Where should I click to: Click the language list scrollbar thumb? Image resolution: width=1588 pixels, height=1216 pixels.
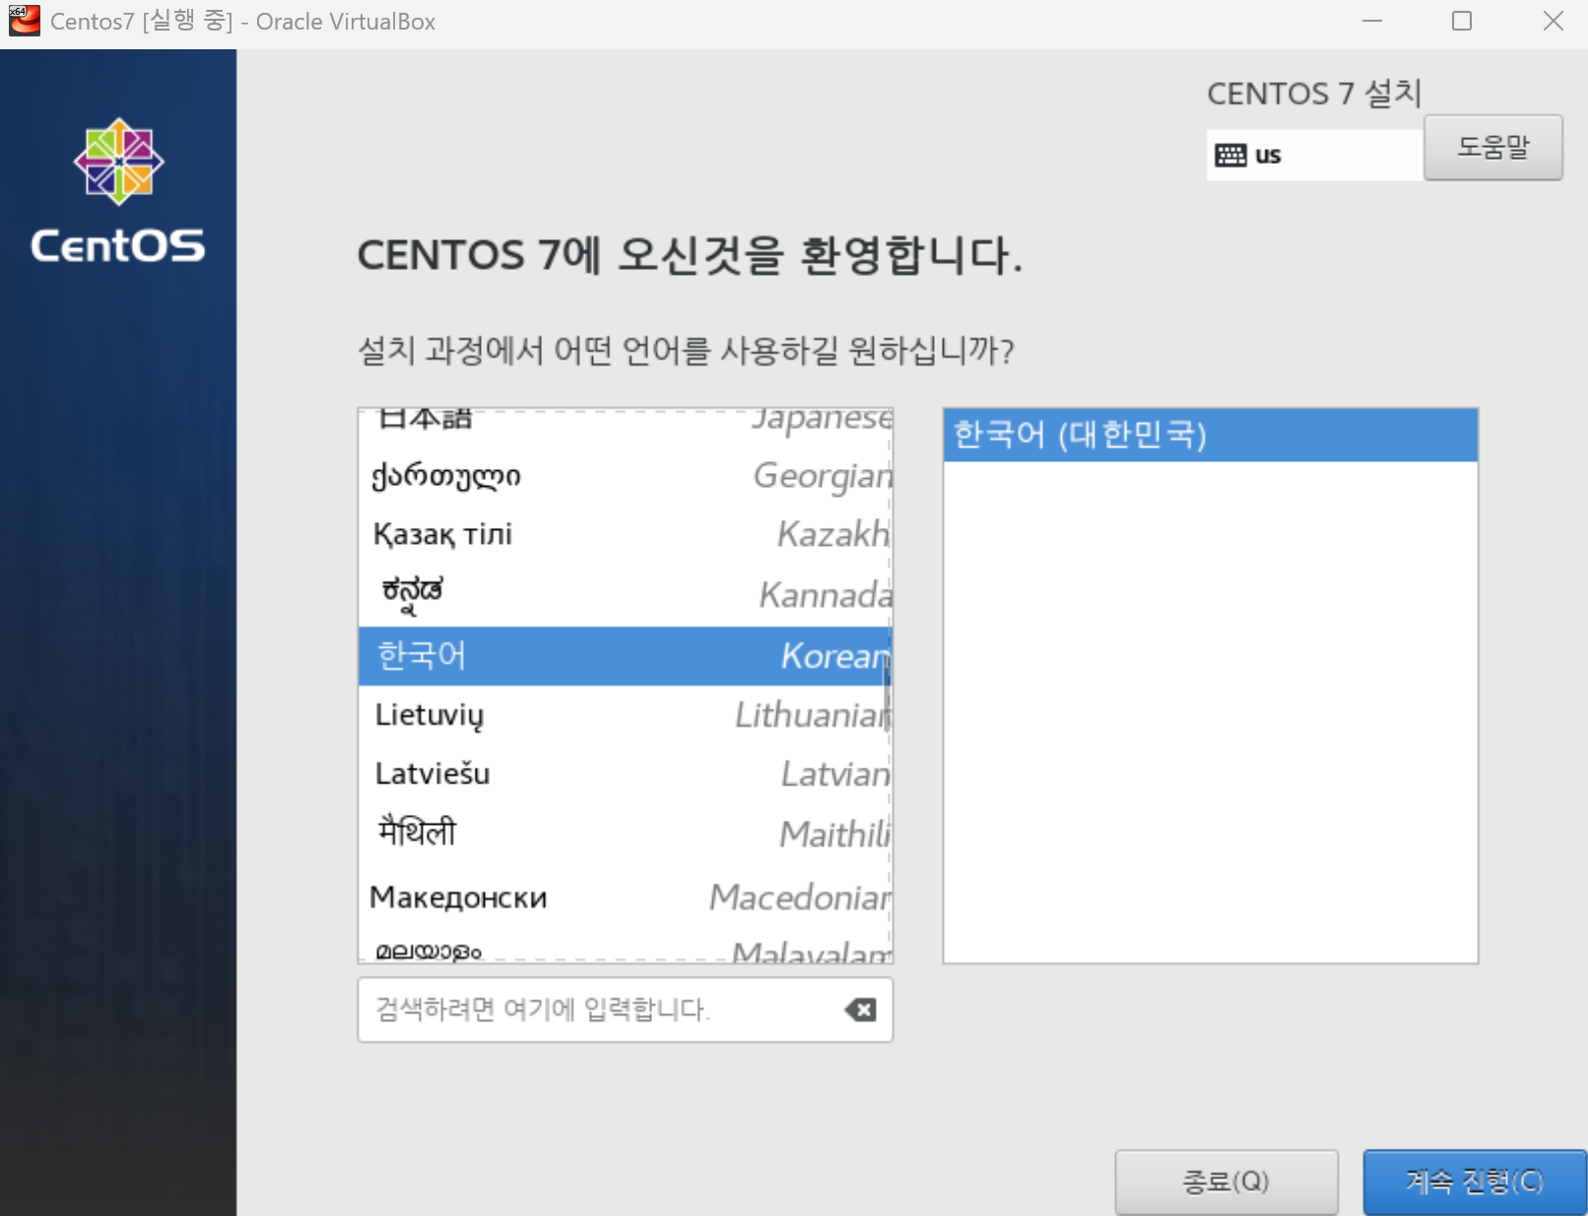coord(887,694)
